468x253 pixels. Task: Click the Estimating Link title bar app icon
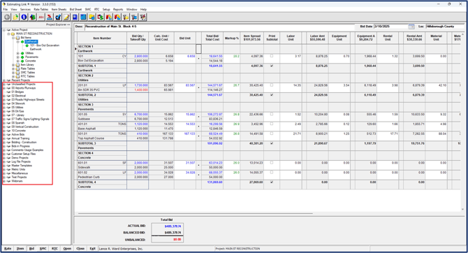tap(4, 4)
